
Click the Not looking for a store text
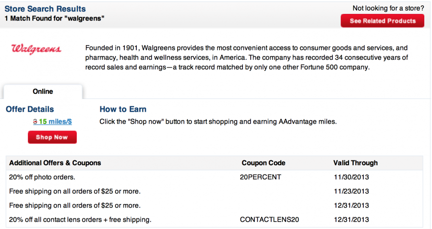tap(388, 8)
